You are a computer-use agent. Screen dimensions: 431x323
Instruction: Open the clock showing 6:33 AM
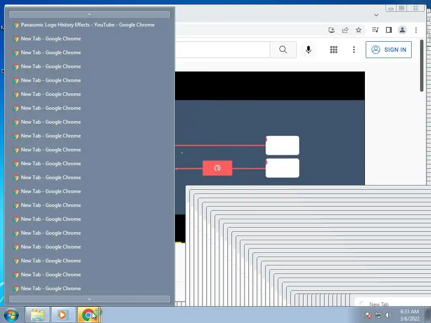tap(410, 315)
